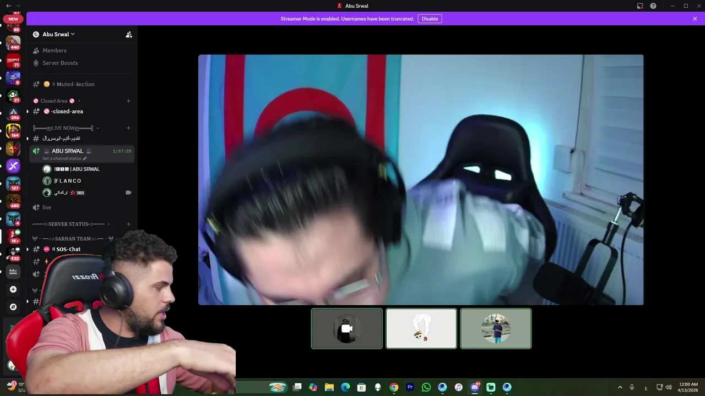Launch Google Chrome from taskbar
The width and height of the screenshot is (705, 396).
coord(394,387)
